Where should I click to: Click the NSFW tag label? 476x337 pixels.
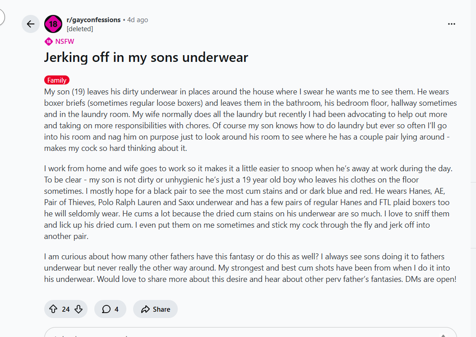point(65,42)
